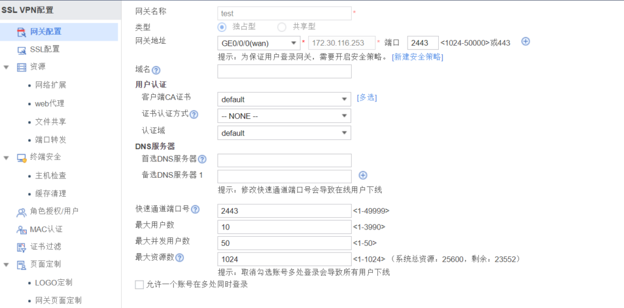The image size is (624, 308).
Task: Select the 独占型 radio button
Action: point(222,27)
